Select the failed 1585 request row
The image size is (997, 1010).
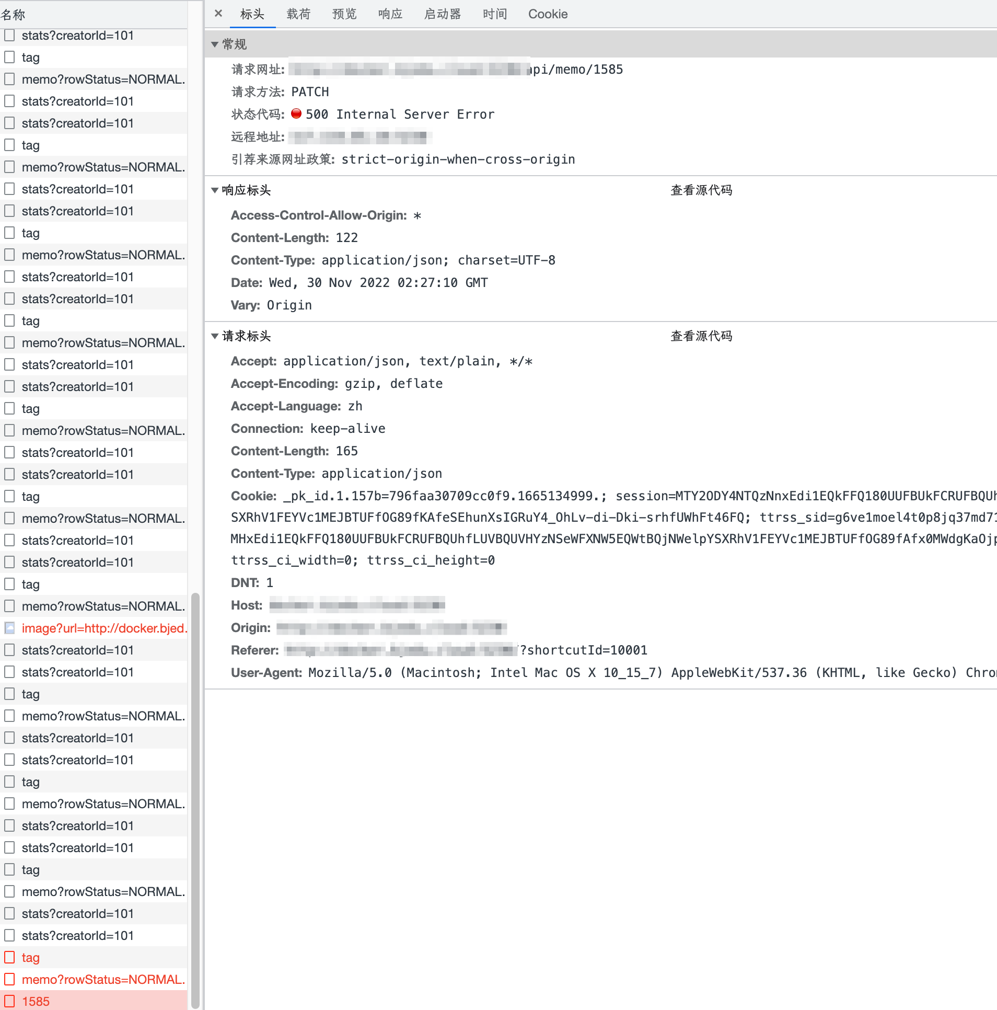(x=94, y=1001)
